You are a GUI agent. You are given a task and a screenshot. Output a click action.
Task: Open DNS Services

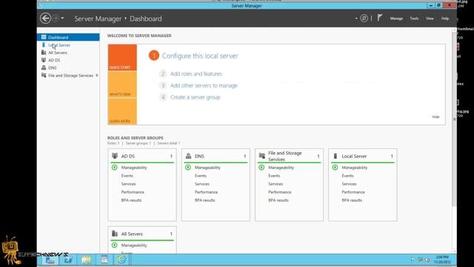click(202, 184)
